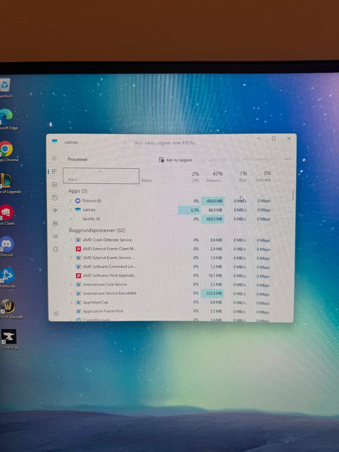Expand Antimalware Core Service entry
Image resolution: width=339 pixels, height=452 pixels.
(71, 284)
